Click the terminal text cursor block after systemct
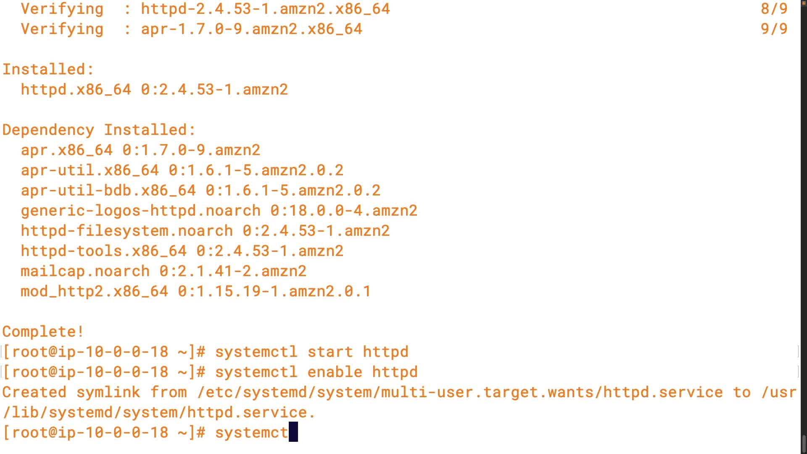The image size is (807, 454). click(x=293, y=432)
